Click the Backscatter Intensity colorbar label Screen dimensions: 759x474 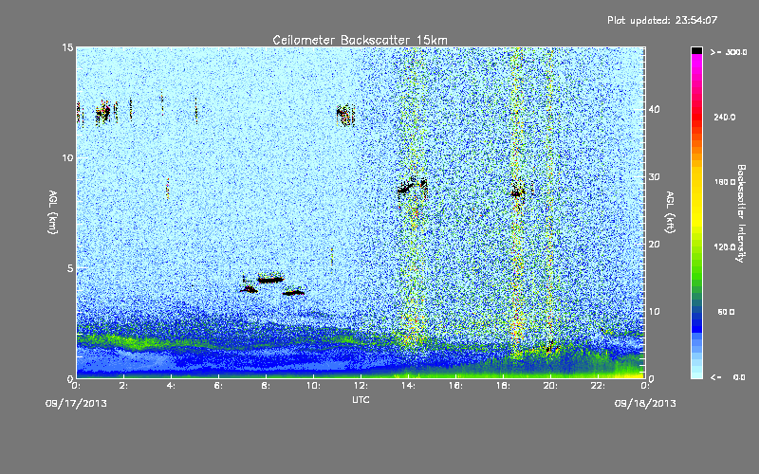pyautogui.click(x=741, y=213)
